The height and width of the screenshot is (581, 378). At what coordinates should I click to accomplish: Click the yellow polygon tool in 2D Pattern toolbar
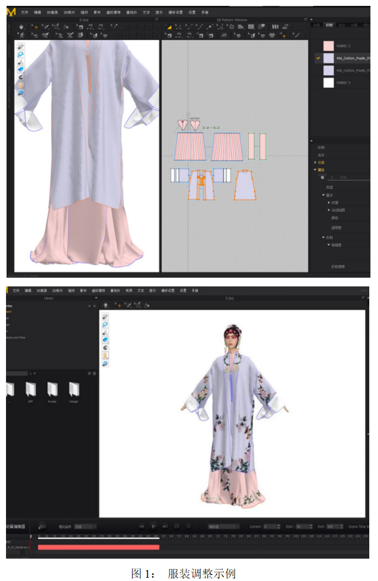pos(169,26)
